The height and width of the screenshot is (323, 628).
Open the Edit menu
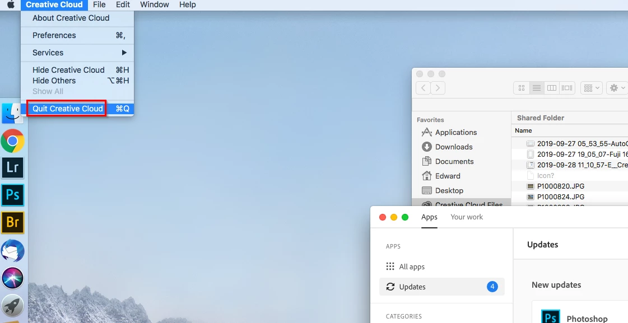pyautogui.click(x=123, y=5)
